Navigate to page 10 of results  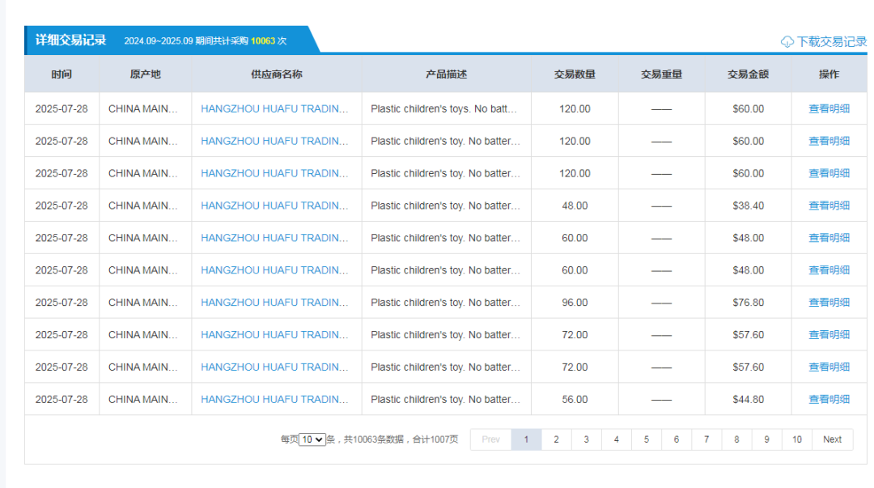pos(796,439)
